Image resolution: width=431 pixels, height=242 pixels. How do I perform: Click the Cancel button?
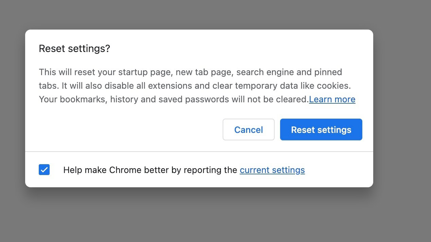pos(248,129)
